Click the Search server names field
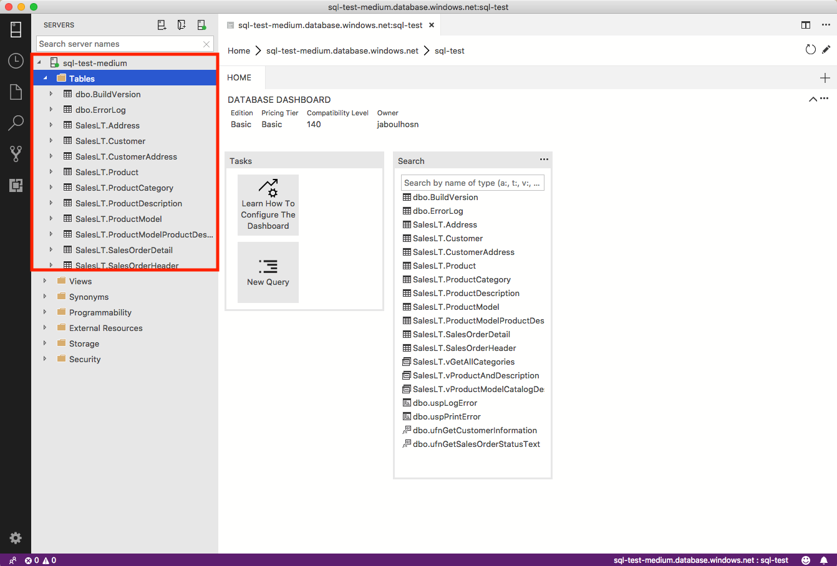Viewport: 837px width, 566px height. click(119, 44)
